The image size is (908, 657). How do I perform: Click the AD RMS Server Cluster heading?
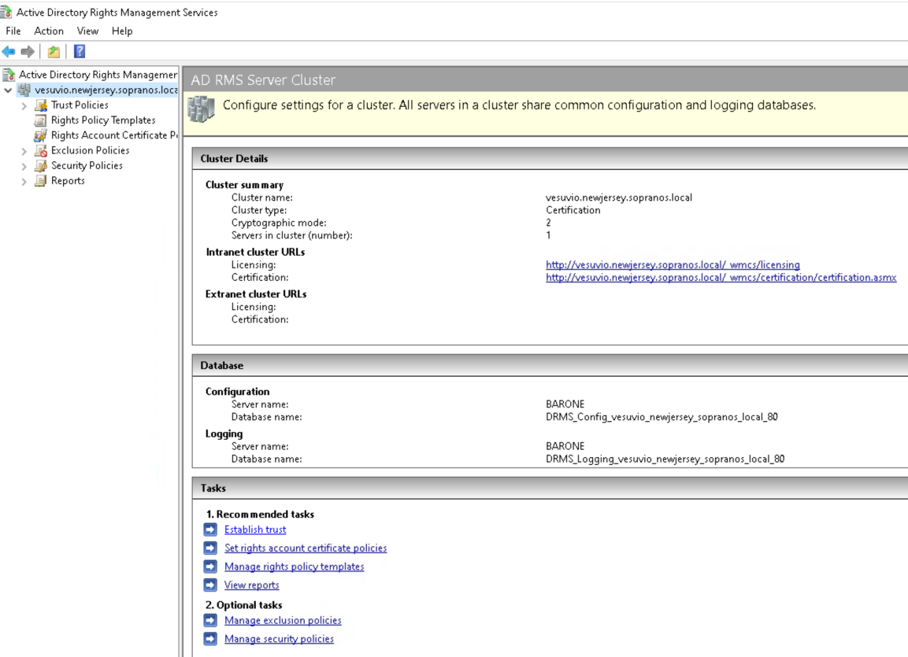pyautogui.click(x=263, y=79)
